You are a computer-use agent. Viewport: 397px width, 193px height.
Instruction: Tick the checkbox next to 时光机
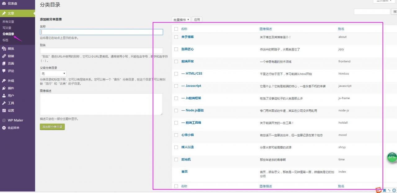(176, 159)
